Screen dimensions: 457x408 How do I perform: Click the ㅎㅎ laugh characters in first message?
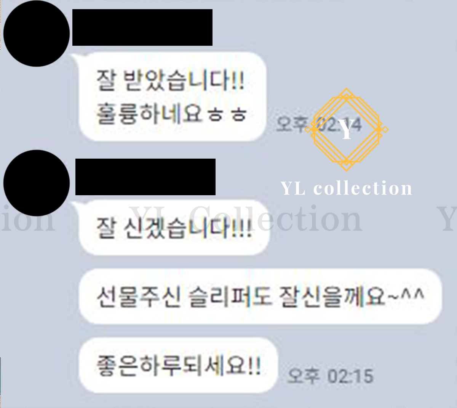click(227, 114)
